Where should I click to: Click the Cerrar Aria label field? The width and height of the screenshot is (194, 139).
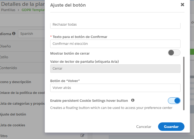[x=115, y=69]
